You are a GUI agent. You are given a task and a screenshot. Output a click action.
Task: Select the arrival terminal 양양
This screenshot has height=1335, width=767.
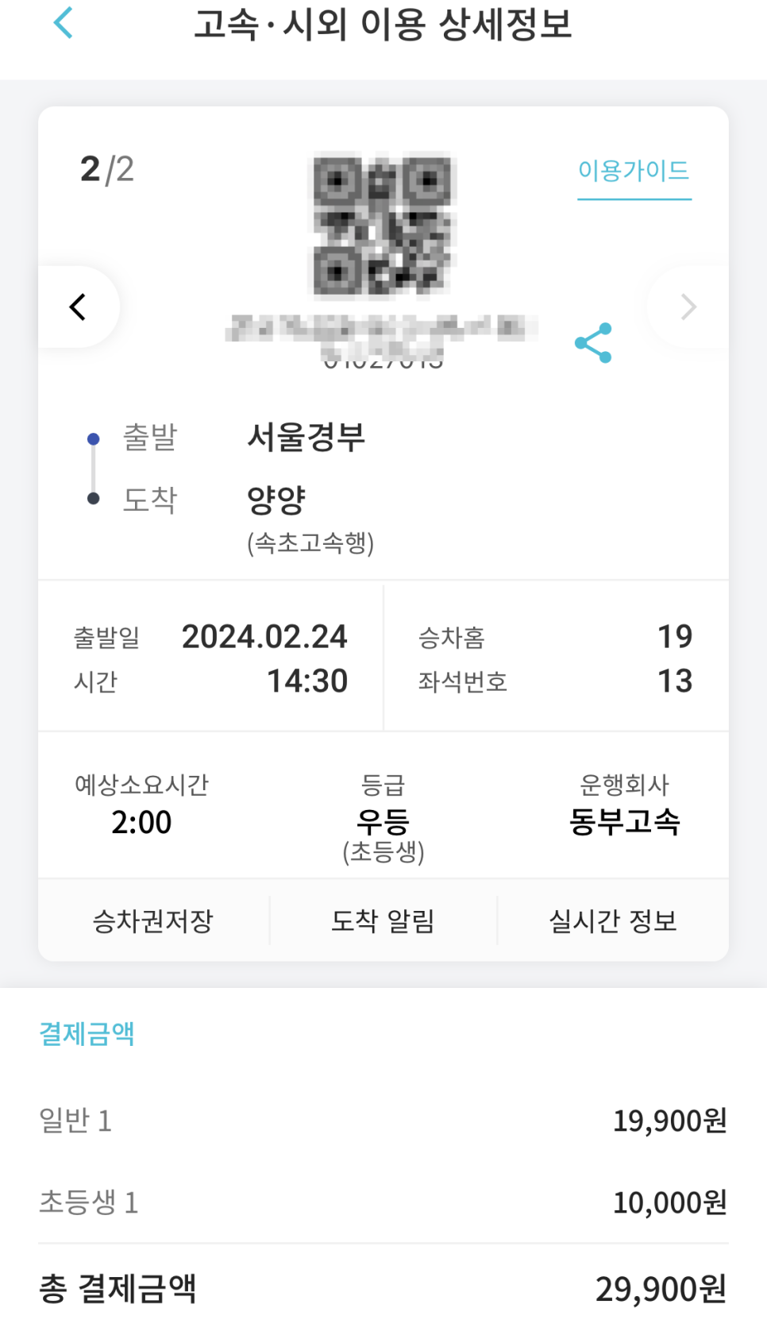tap(276, 500)
